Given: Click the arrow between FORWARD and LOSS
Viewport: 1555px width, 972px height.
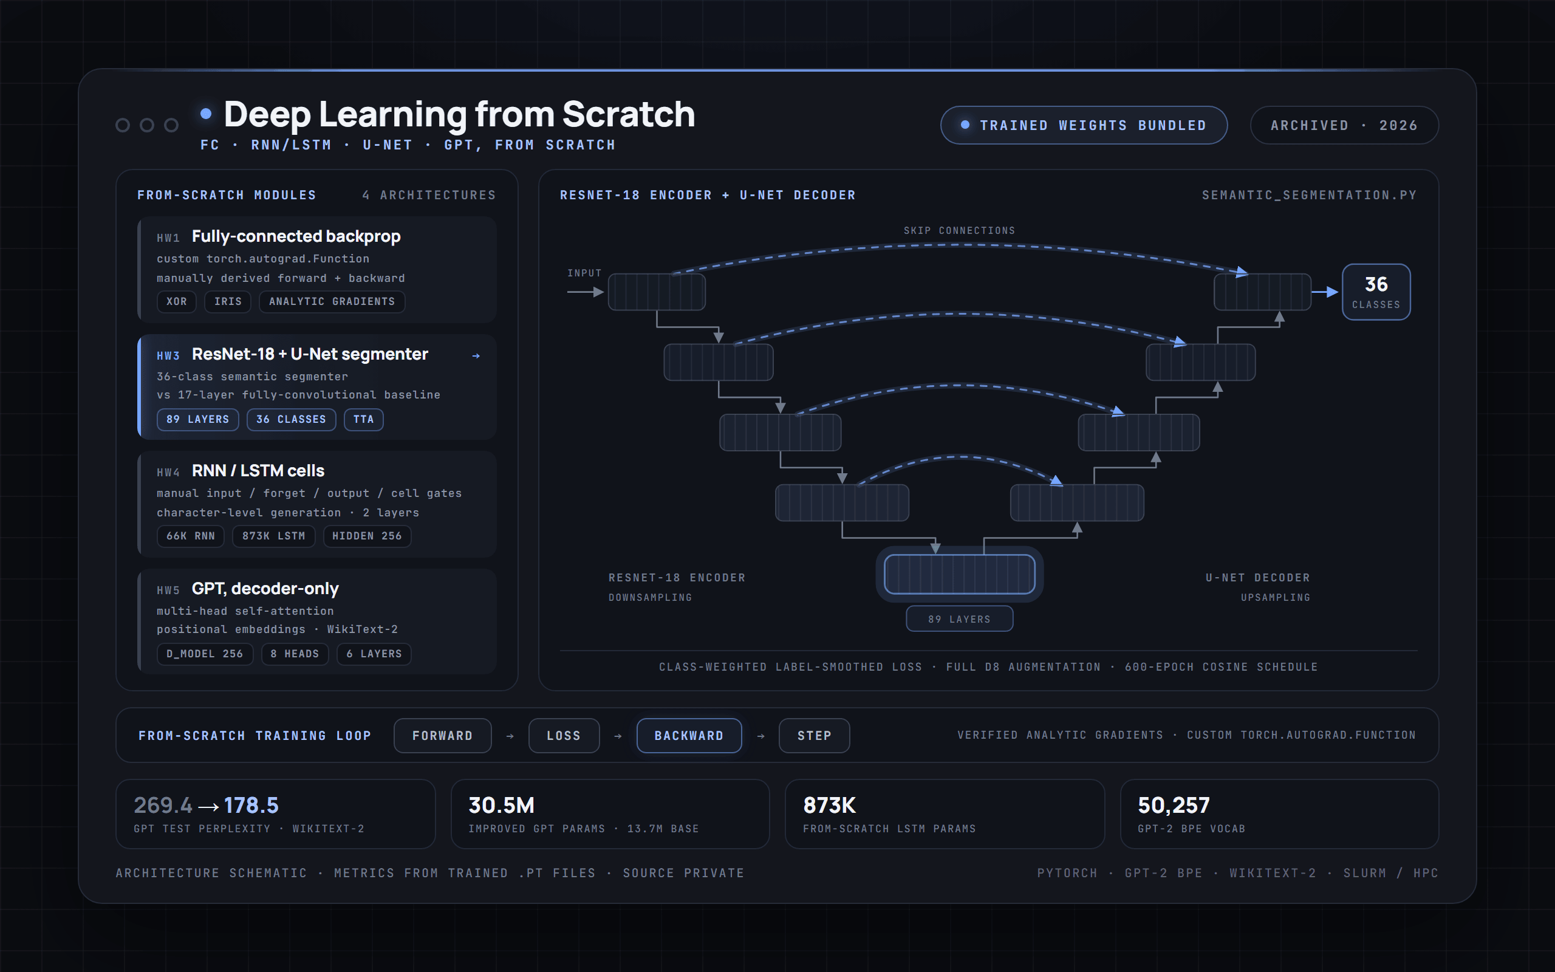Looking at the screenshot, I should (510, 736).
